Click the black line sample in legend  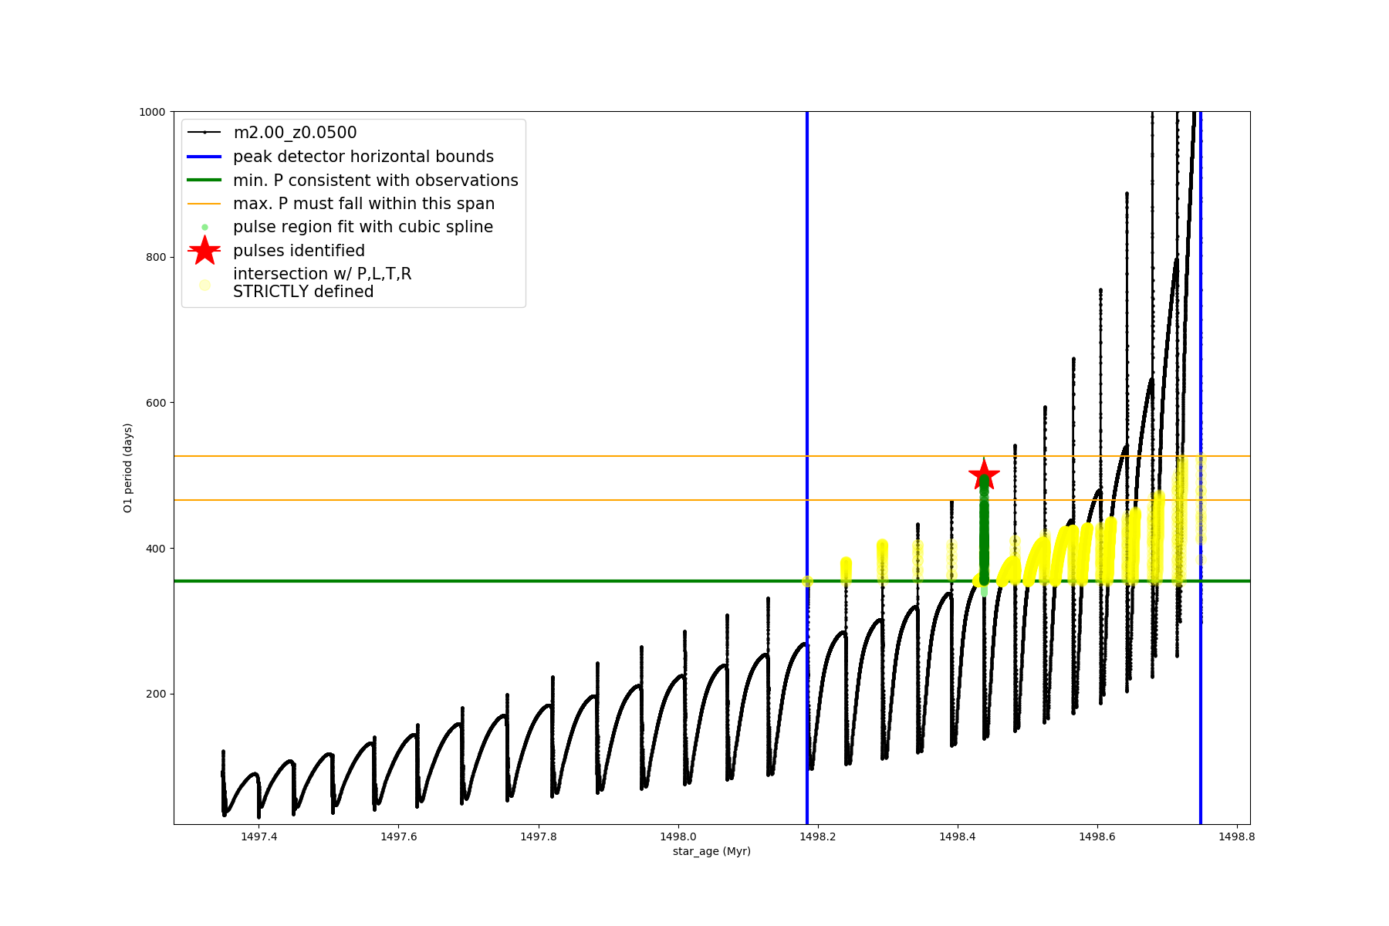(x=204, y=133)
